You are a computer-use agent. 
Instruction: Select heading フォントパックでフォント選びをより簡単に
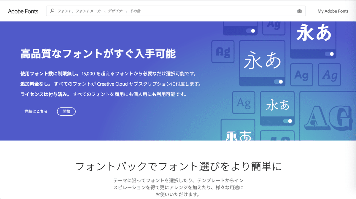coord(178,166)
